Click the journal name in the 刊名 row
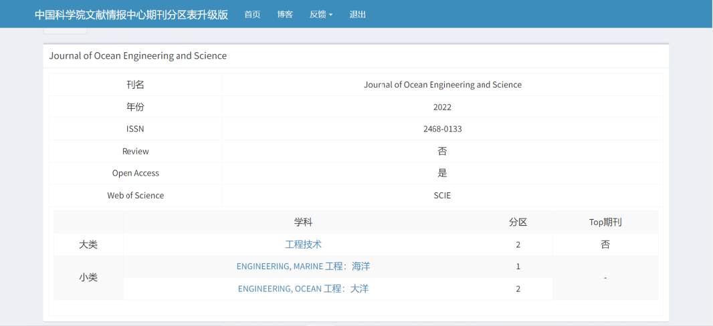 [442, 85]
